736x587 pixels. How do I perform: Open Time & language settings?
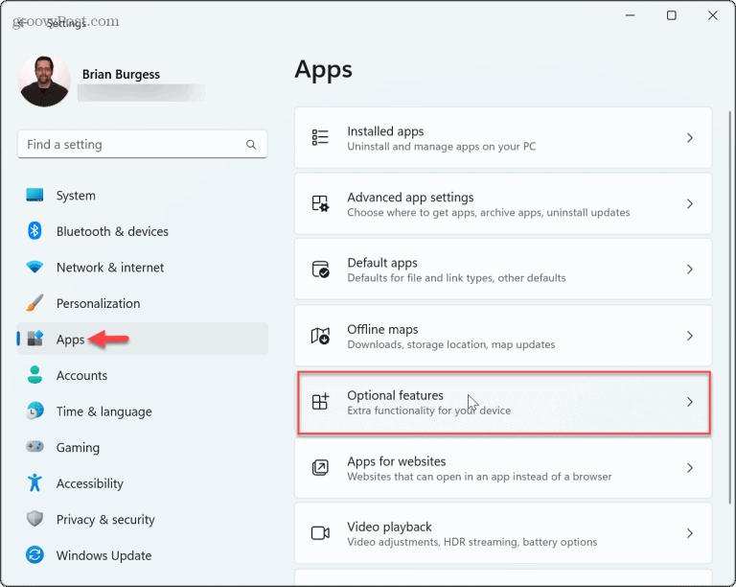(x=142, y=411)
